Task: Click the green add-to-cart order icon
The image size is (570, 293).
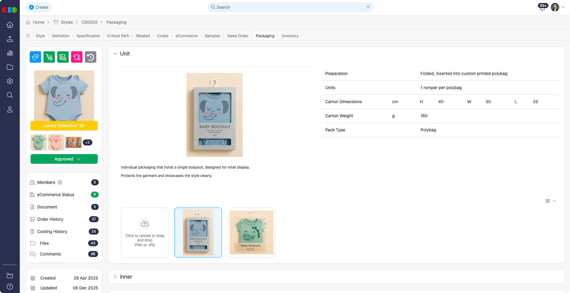Action: click(49, 57)
